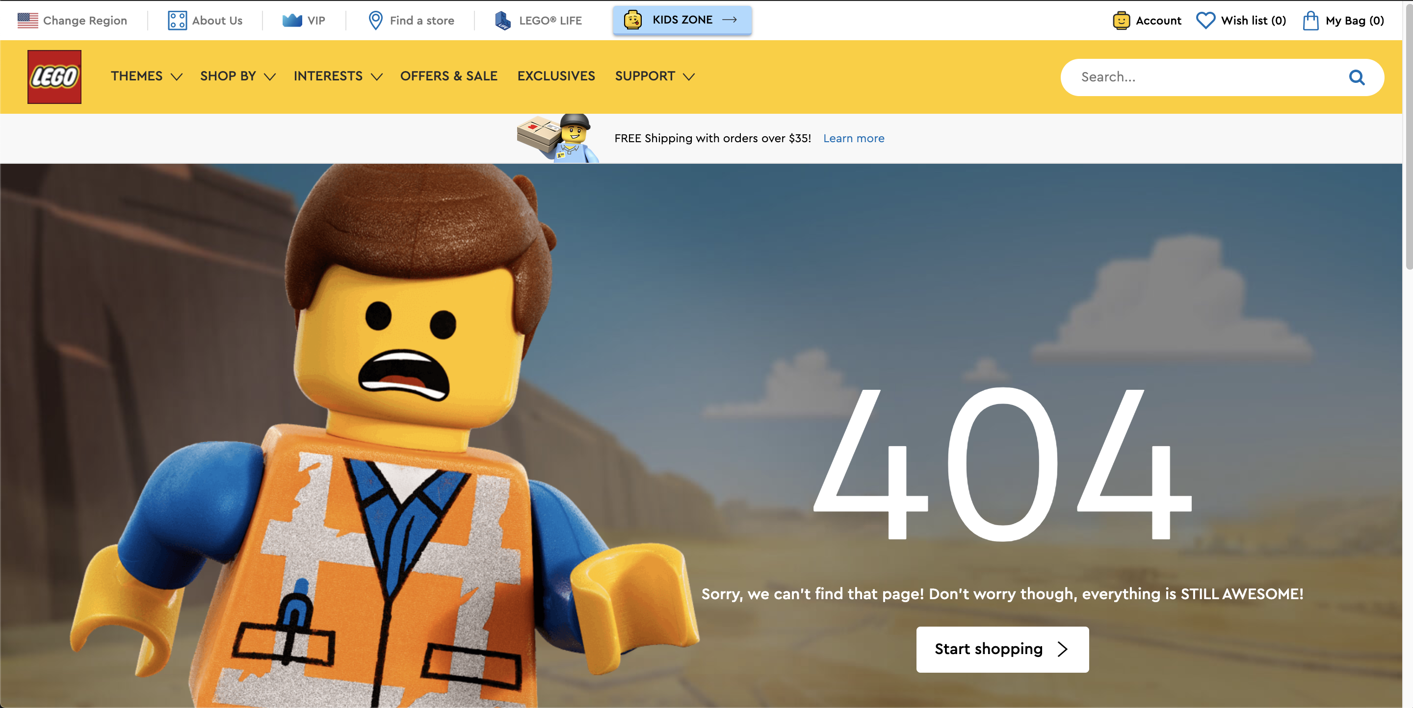Open the Change Region link

tap(72, 20)
